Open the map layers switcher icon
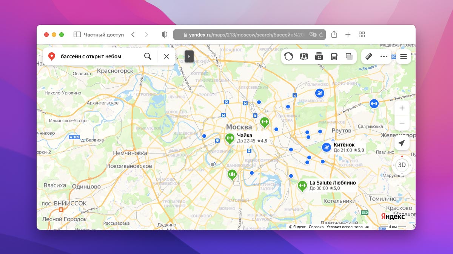 tap(349, 56)
